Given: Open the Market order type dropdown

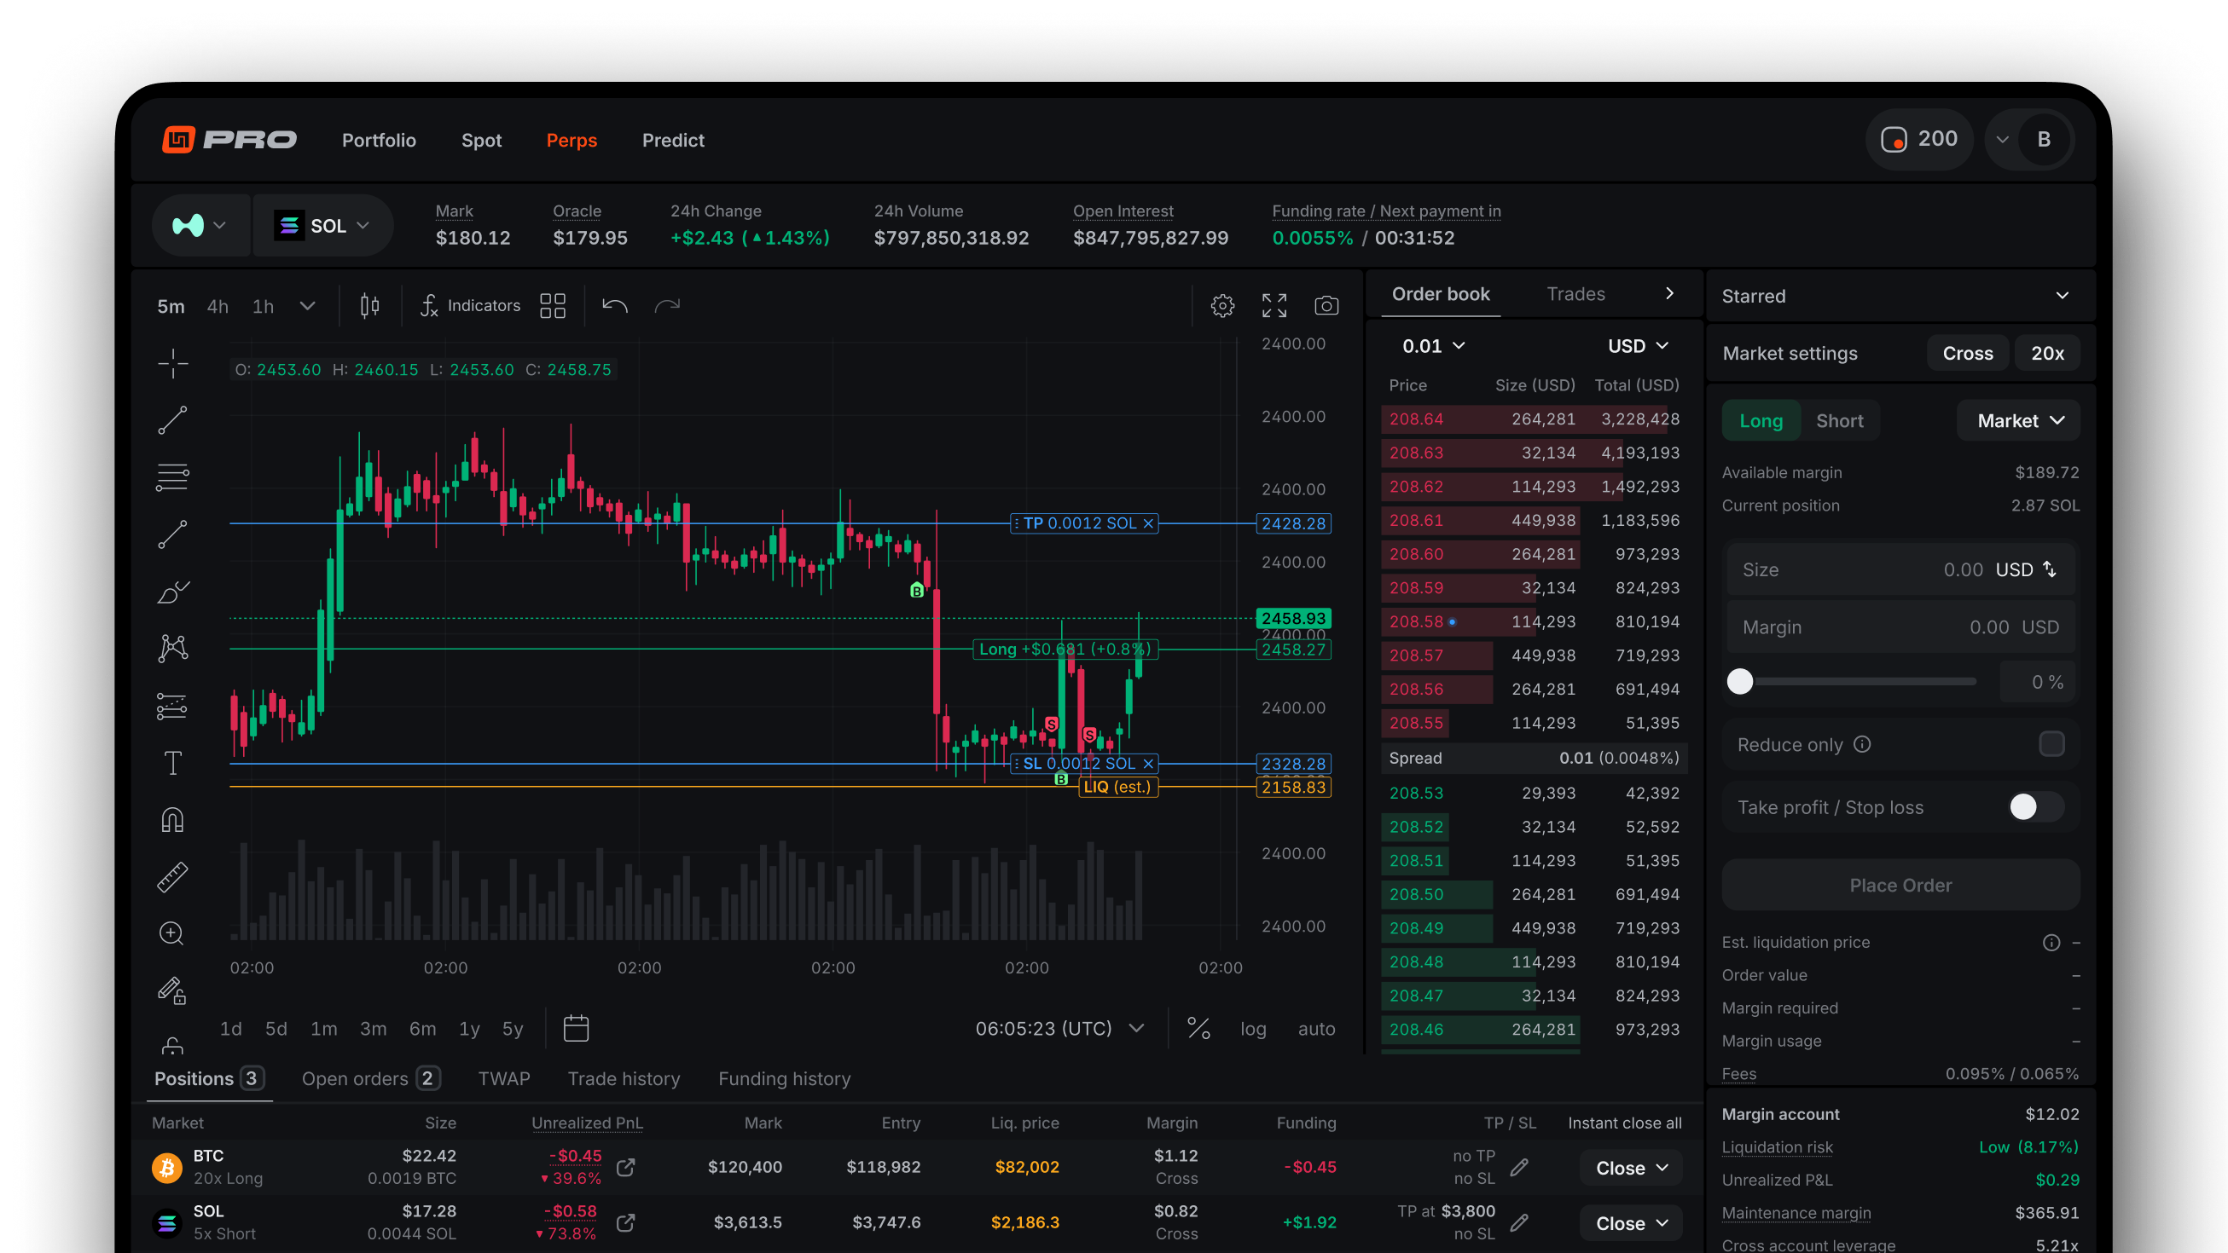Looking at the screenshot, I should (x=2019, y=421).
